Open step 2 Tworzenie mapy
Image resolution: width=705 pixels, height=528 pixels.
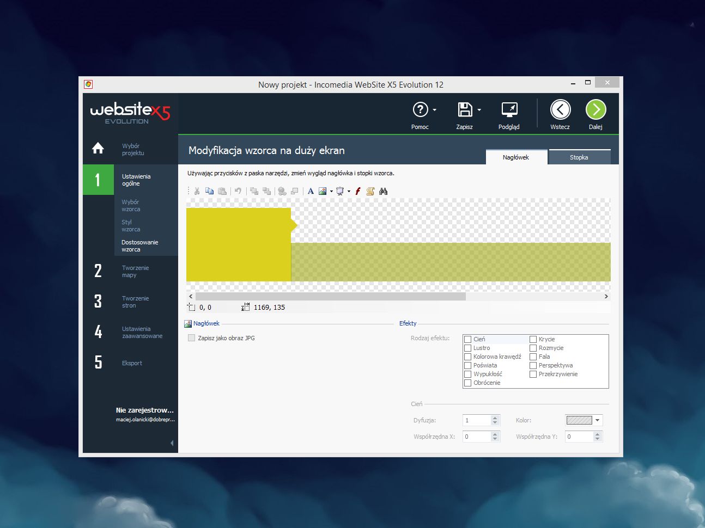click(x=130, y=271)
